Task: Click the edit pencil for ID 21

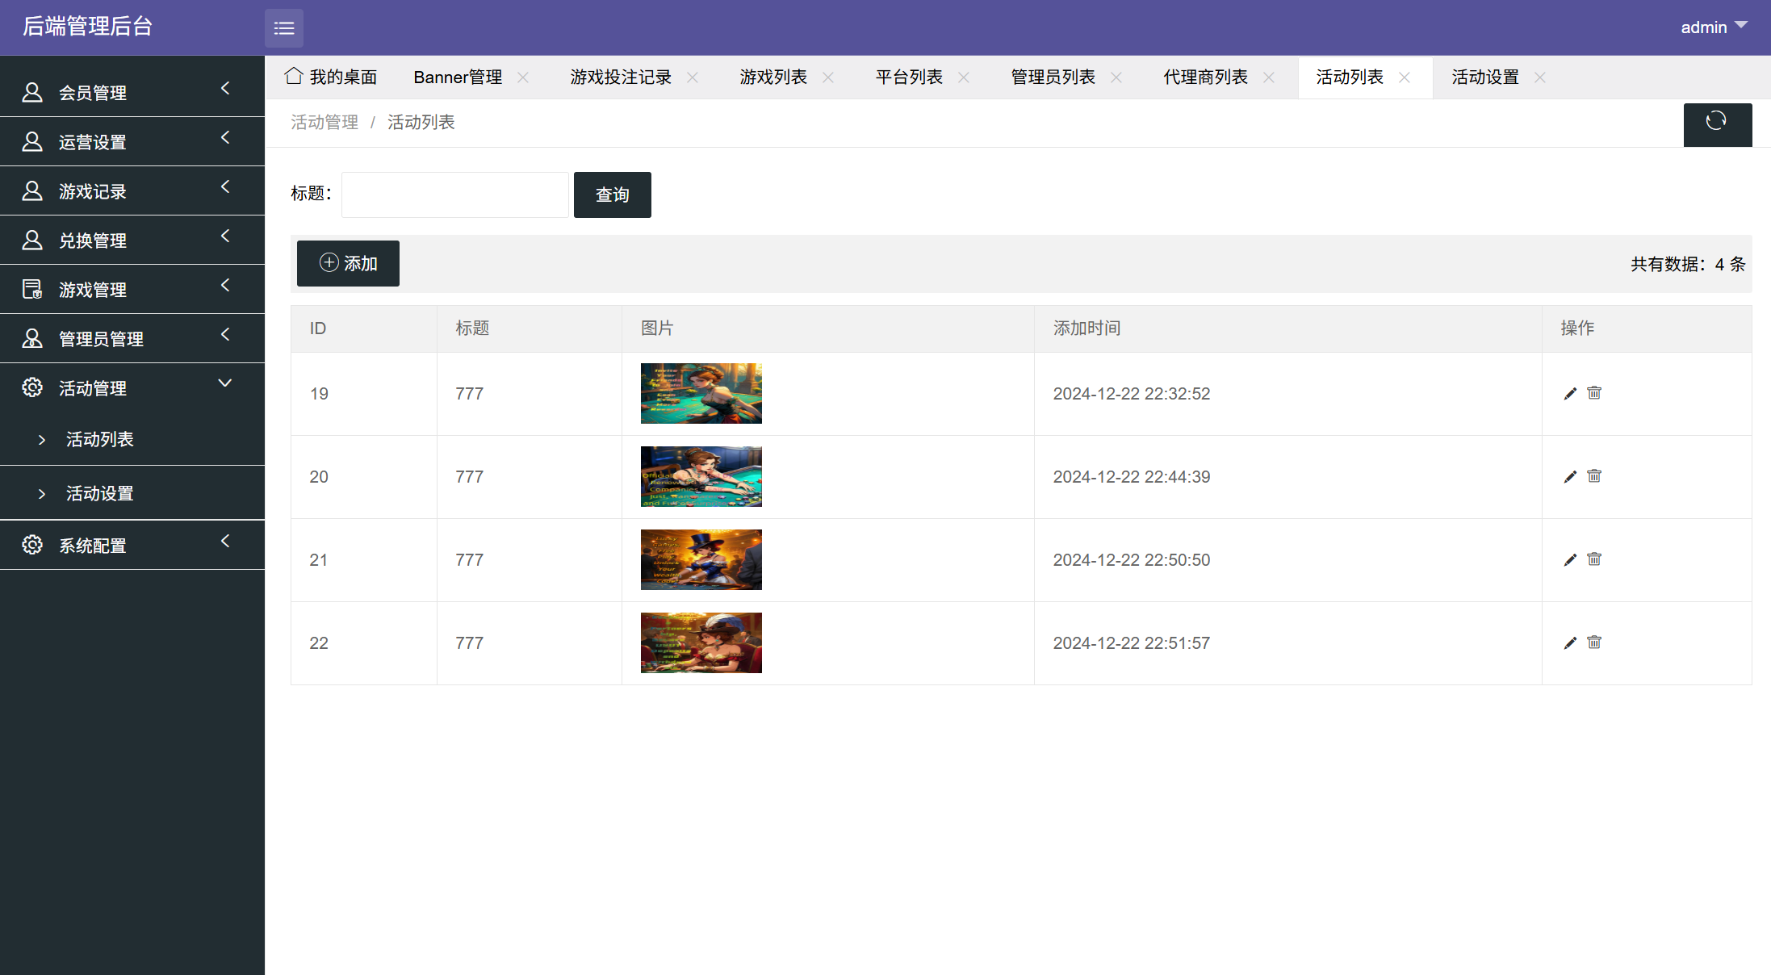Action: pos(1570,560)
